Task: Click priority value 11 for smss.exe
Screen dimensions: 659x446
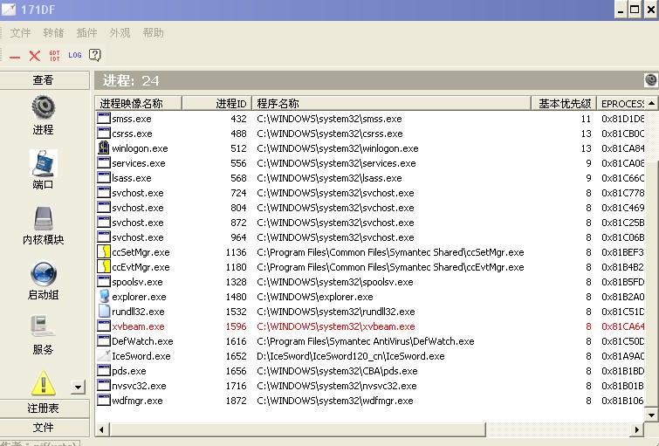Action: point(586,119)
